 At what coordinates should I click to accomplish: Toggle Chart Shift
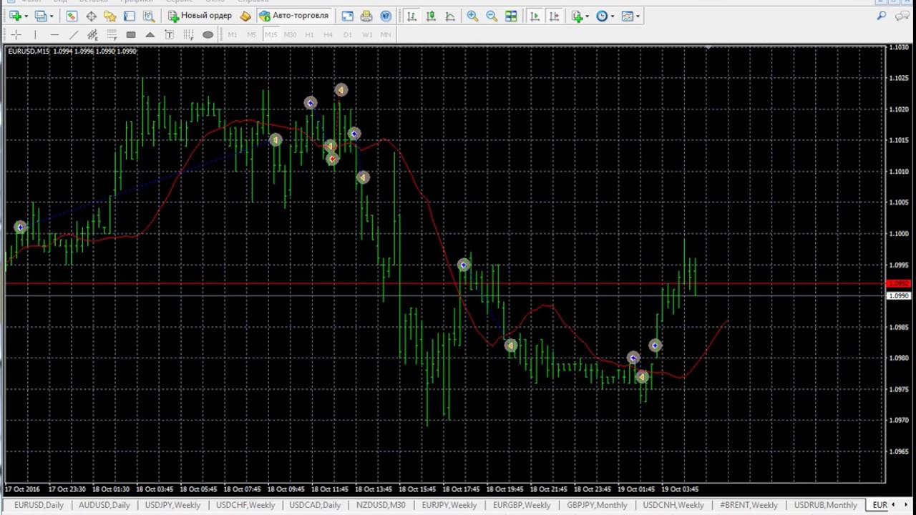coord(555,16)
